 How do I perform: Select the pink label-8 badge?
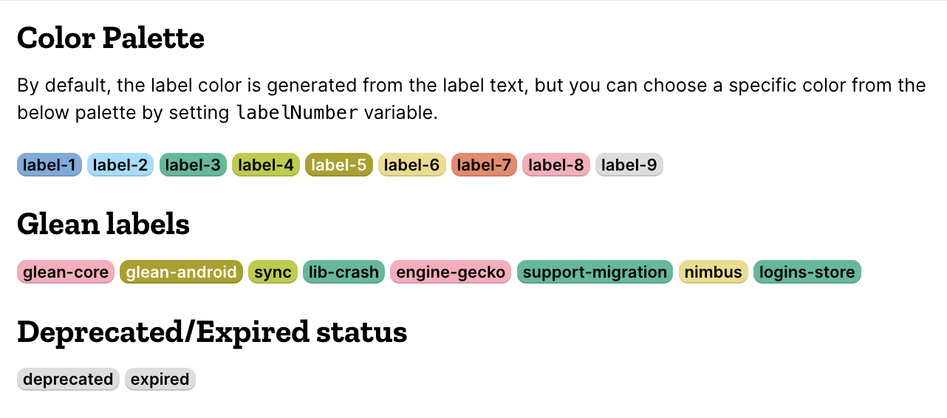point(556,165)
